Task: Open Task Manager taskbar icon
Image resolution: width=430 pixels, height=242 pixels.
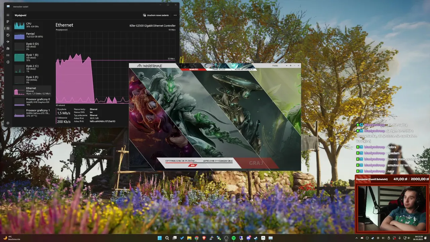Action: (x=270, y=238)
